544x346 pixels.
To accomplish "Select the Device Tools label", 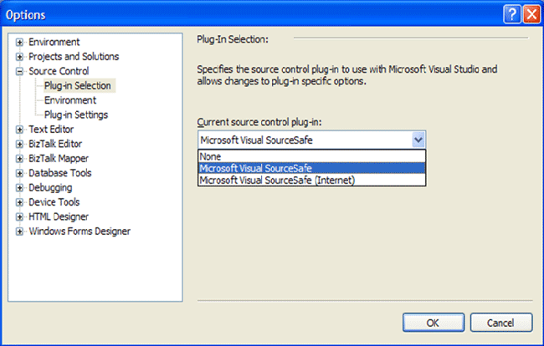I will pos(54,202).
